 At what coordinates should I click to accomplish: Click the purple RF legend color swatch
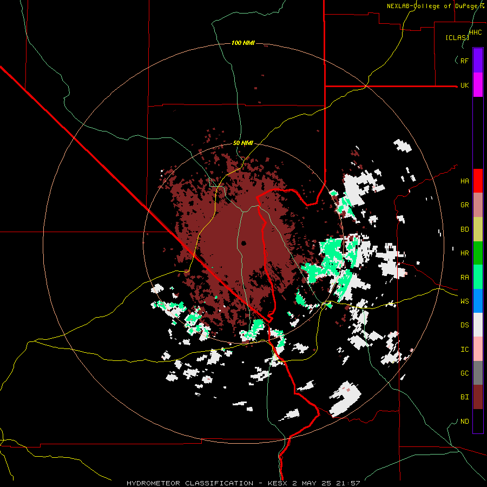point(478,61)
